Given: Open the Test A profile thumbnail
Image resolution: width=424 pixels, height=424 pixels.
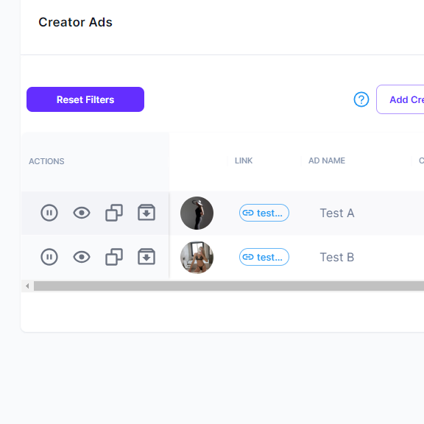Looking at the screenshot, I should tap(197, 213).
